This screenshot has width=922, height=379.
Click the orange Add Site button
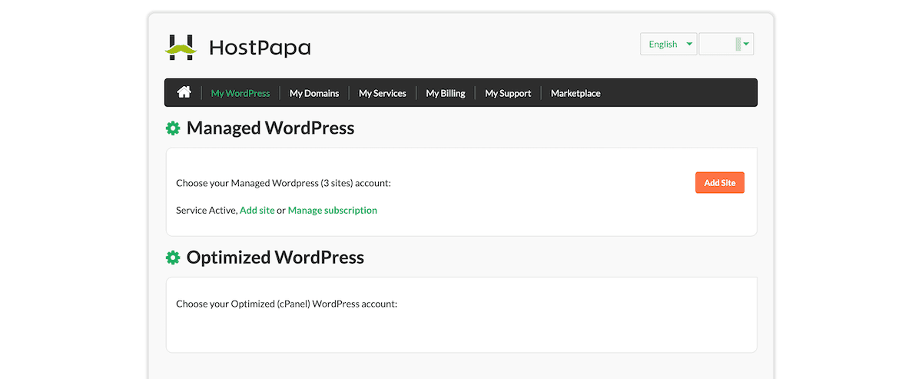[x=720, y=183]
